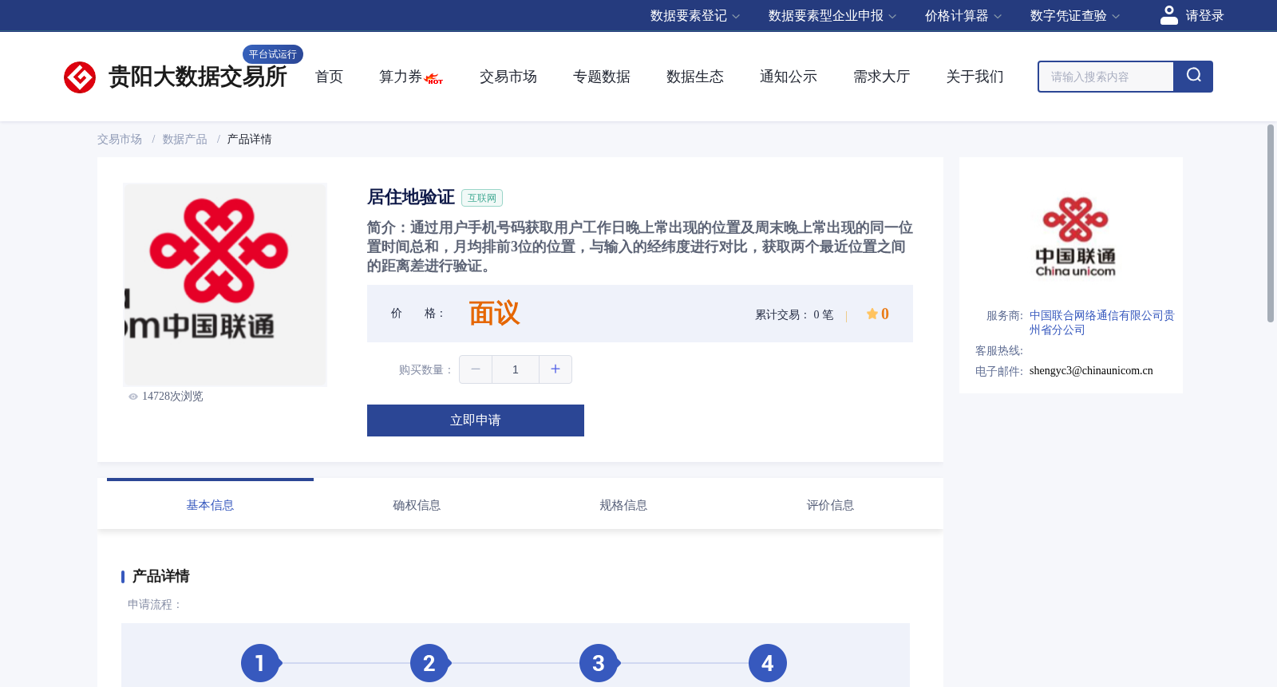Select the 基本信息 tab

coord(210,505)
